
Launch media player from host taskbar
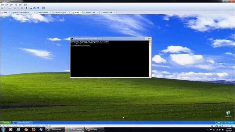(11, 129)
